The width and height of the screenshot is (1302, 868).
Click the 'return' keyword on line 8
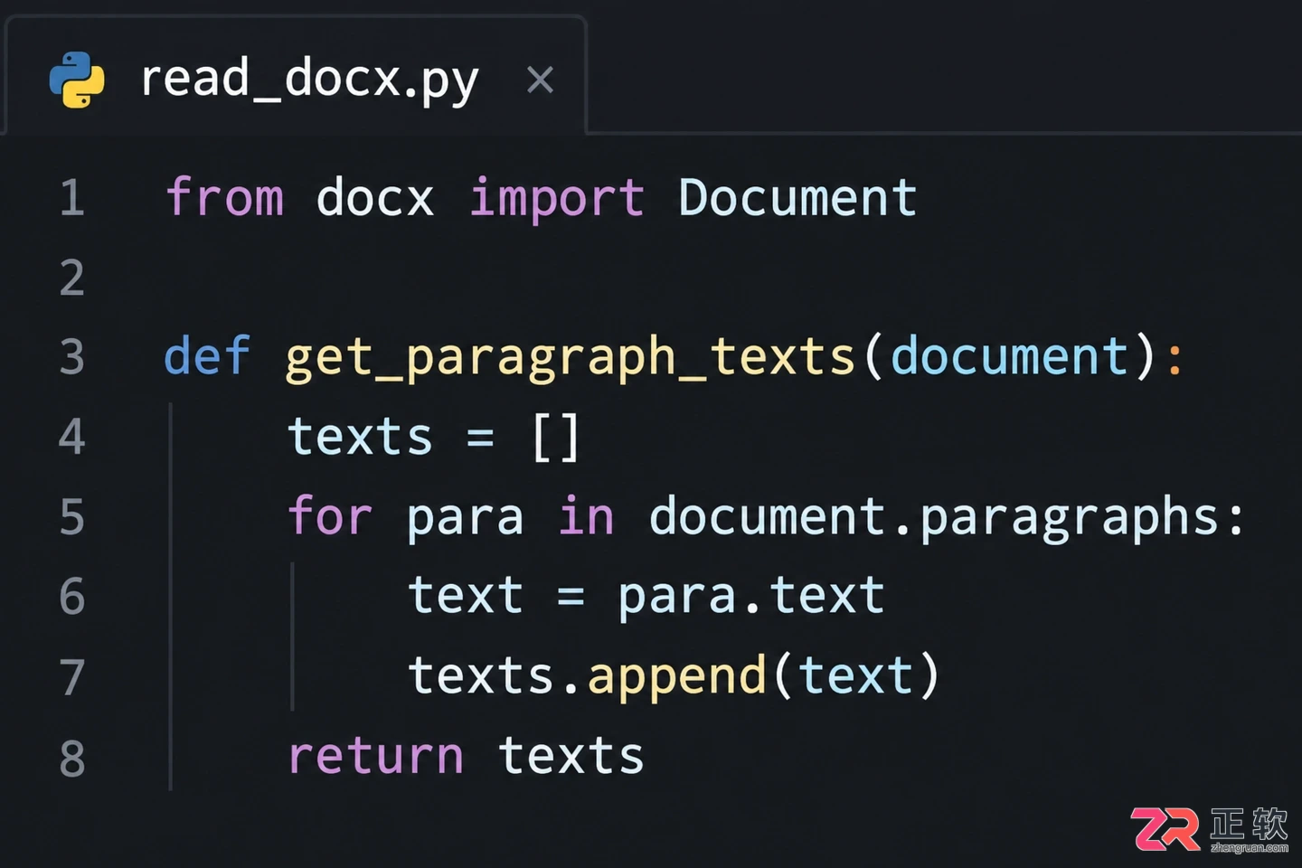click(x=375, y=757)
